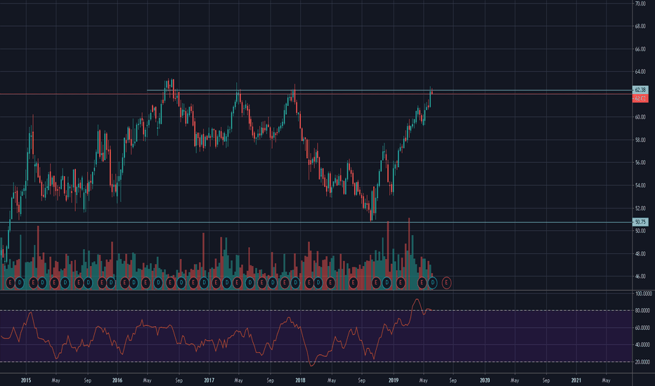Open the earnings marker at May 2018
The width and height of the screenshot is (655, 386).
coord(330,283)
